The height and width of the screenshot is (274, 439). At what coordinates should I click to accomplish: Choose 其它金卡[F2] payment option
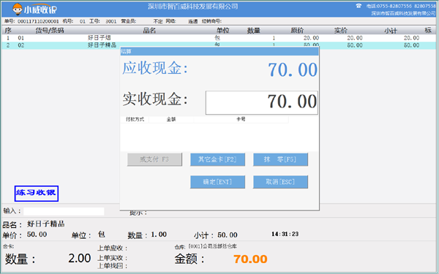tap(217, 159)
